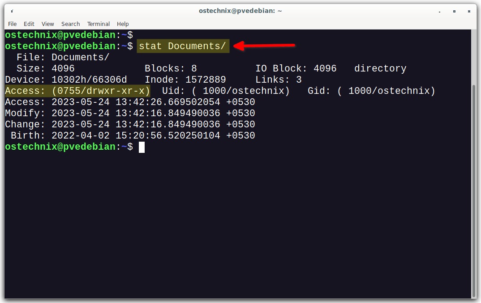Click the Birth timestamp 2022-04-02 line
Screen dimensions: 481x303
tap(133, 135)
